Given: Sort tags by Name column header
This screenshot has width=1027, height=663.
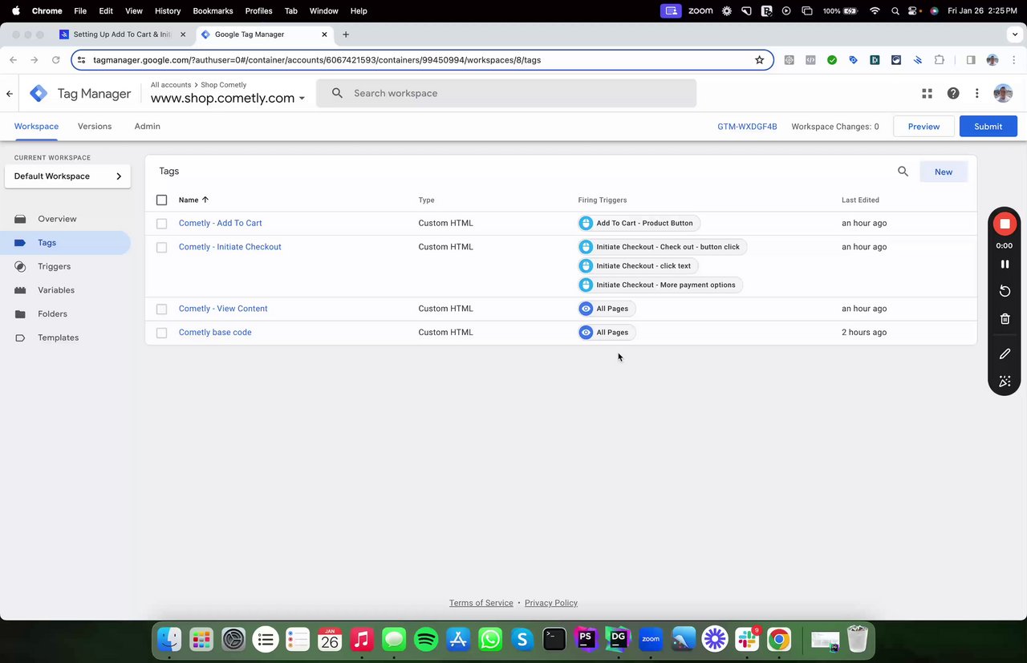Looking at the screenshot, I should click(193, 200).
